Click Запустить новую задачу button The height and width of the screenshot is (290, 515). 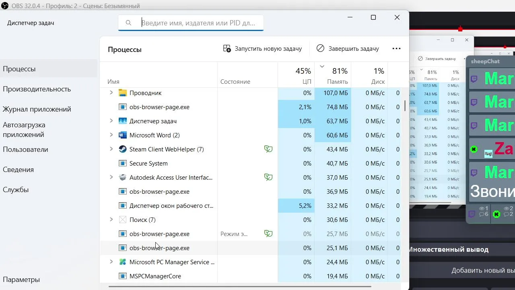[x=262, y=49]
